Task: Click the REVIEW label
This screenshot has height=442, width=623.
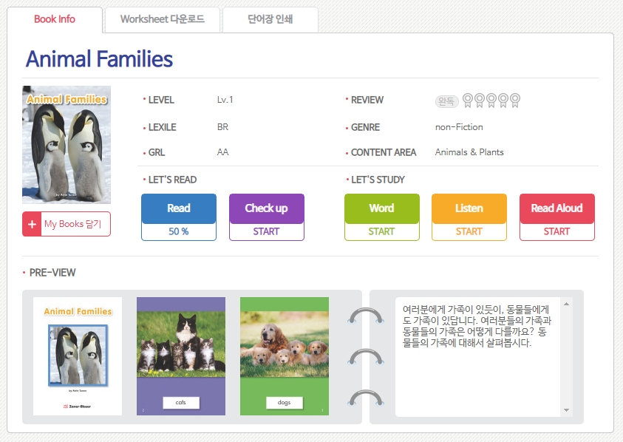Action: tap(367, 100)
